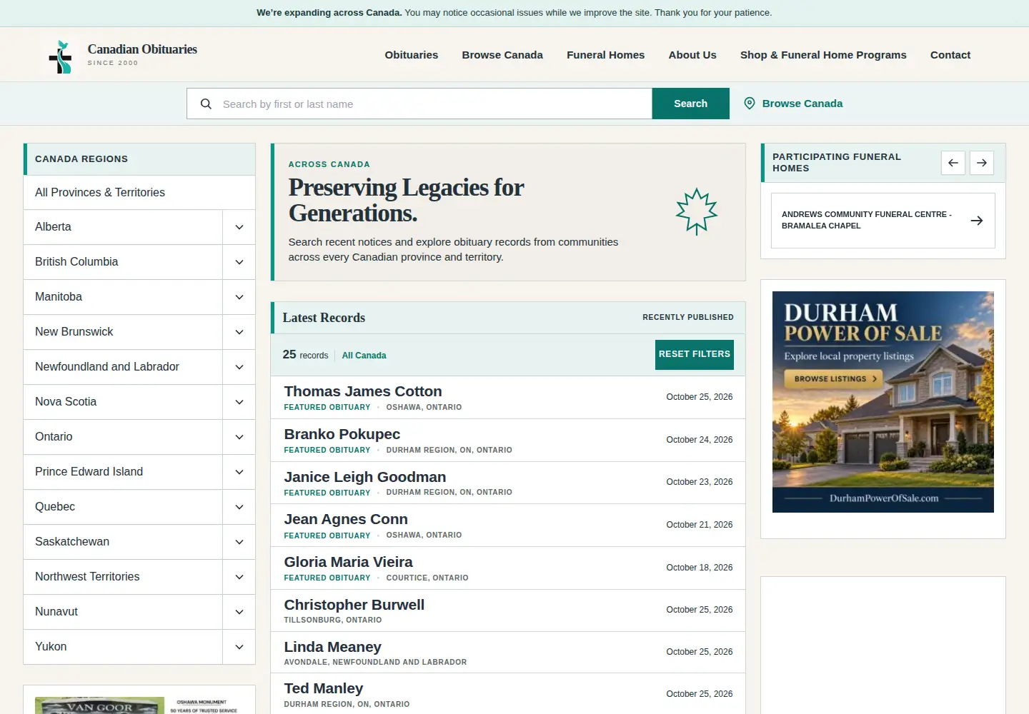Select Saskatchewan region
Viewport: 1029px width, 714px height.
(x=123, y=542)
